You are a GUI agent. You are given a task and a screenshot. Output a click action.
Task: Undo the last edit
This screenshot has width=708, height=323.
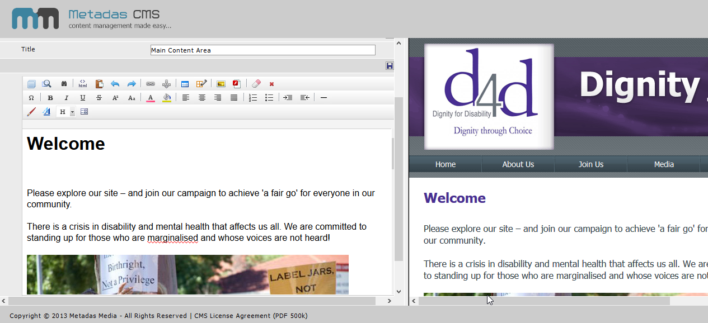coord(115,83)
